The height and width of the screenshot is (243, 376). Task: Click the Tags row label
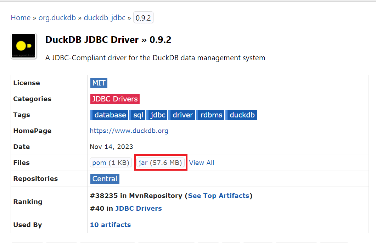pos(22,115)
